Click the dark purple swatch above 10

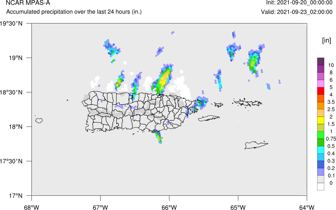tap(321, 62)
